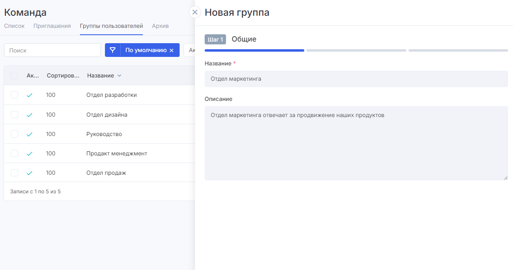Check the Руководство row checkbox

click(15, 134)
